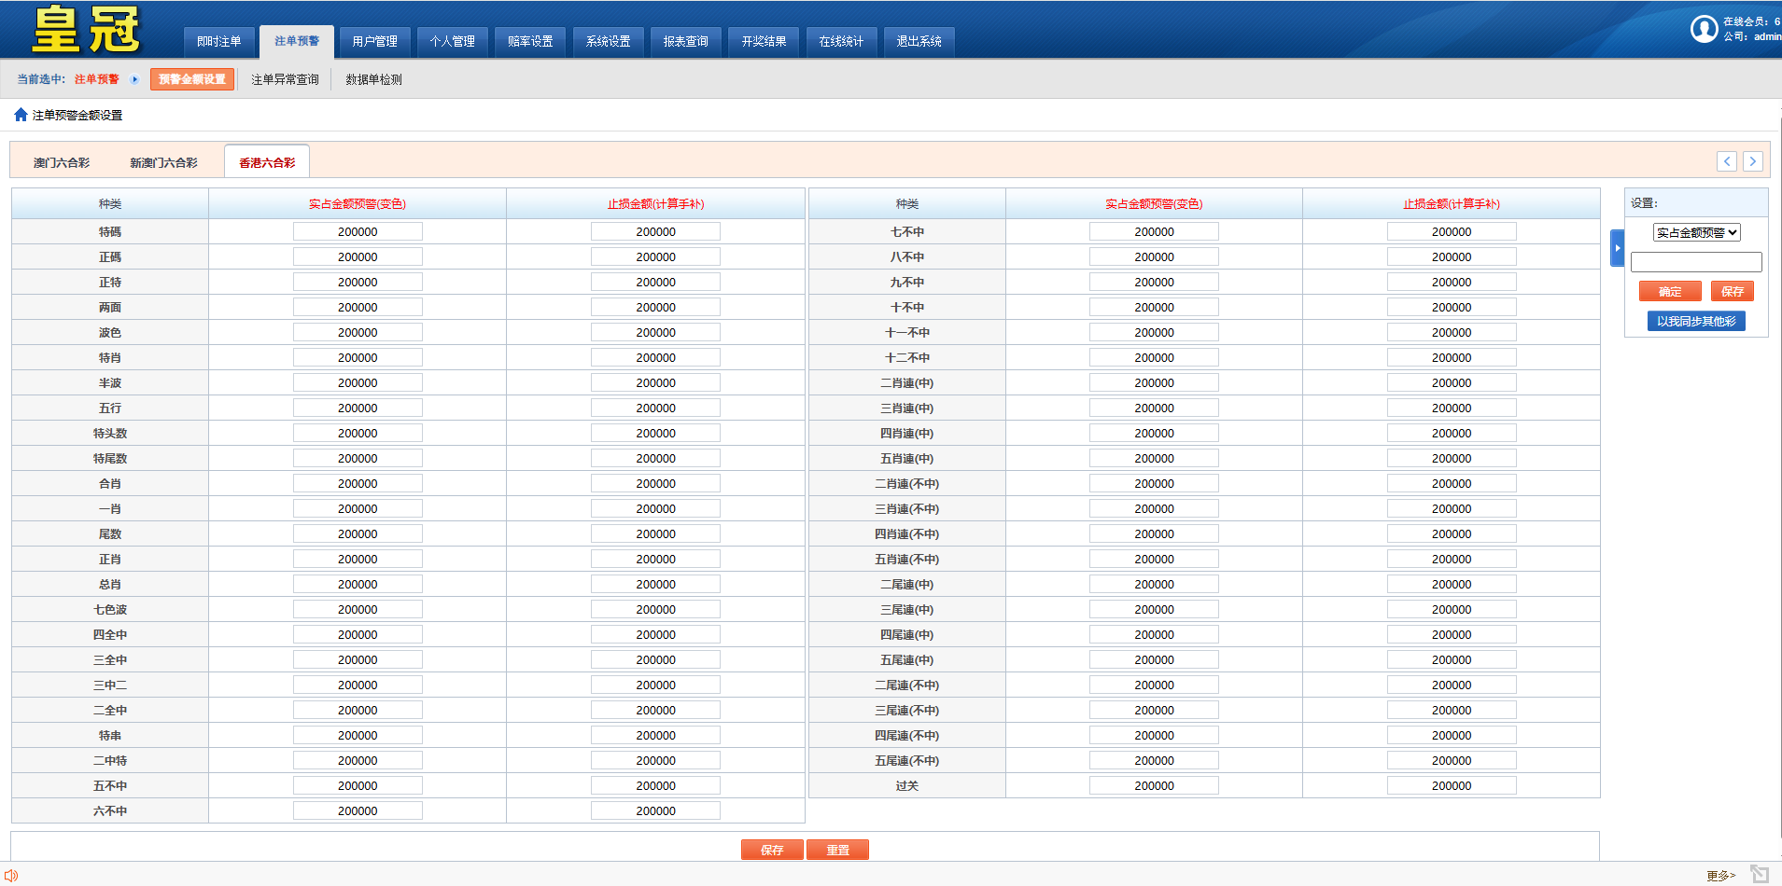Image resolution: width=1782 pixels, height=886 pixels.
Task: Open the 注单异常查询 submenu link
Action: point(285,79)
